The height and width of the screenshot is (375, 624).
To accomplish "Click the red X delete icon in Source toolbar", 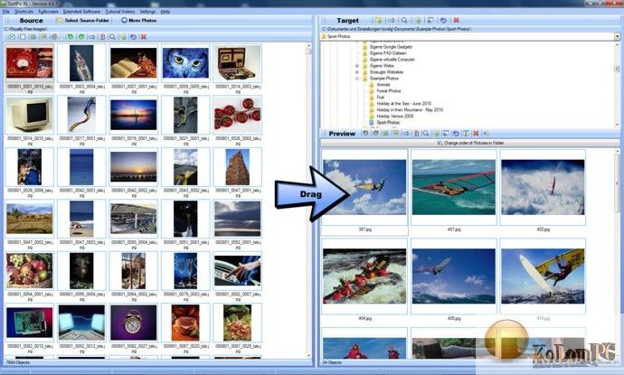I will coord(144,36).
